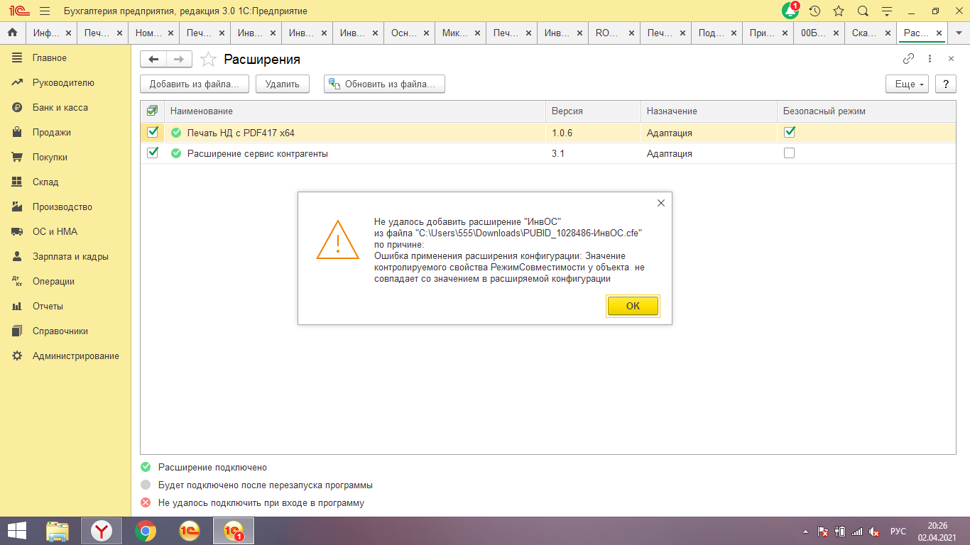Open Windows Start menu

pyautogui.click(x=17, y=531)
